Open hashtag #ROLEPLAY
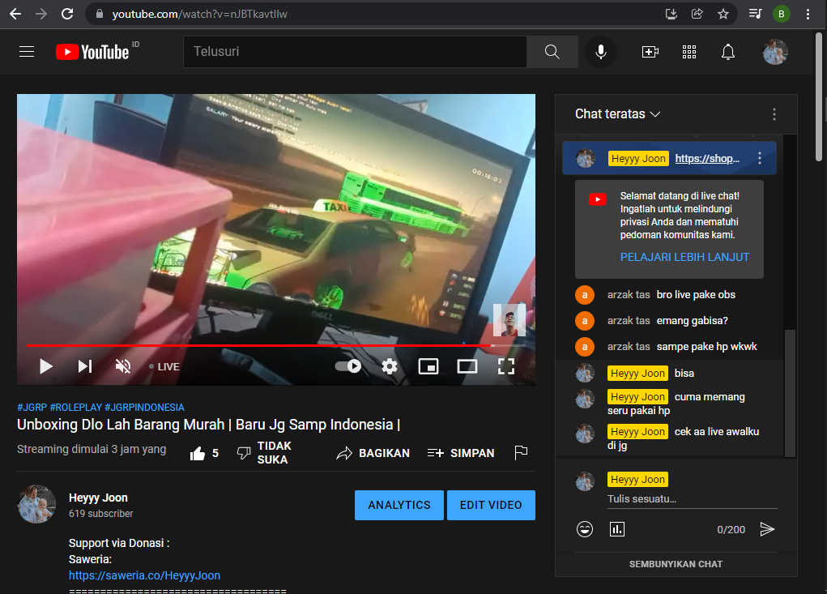Image resolution: width=827 pixels, height=594 pixels. [x=75, y=408]
